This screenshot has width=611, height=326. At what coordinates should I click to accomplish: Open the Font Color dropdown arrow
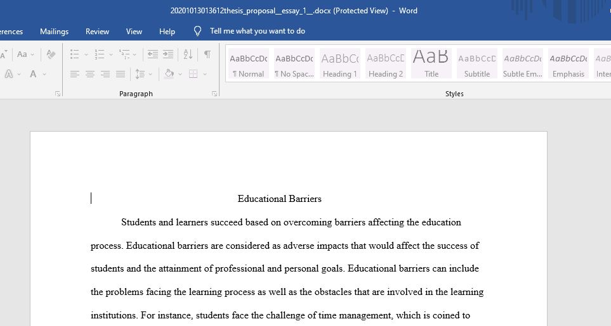coord(44,74)
